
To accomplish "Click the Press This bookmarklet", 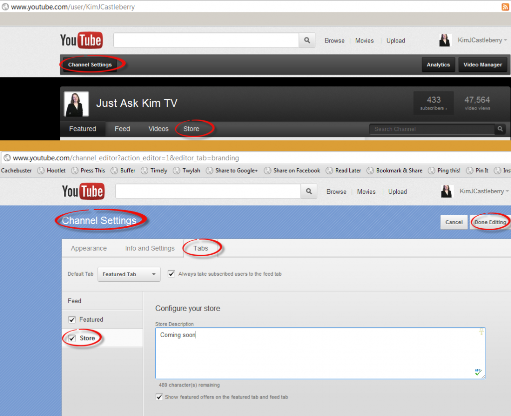I will 88,170.
